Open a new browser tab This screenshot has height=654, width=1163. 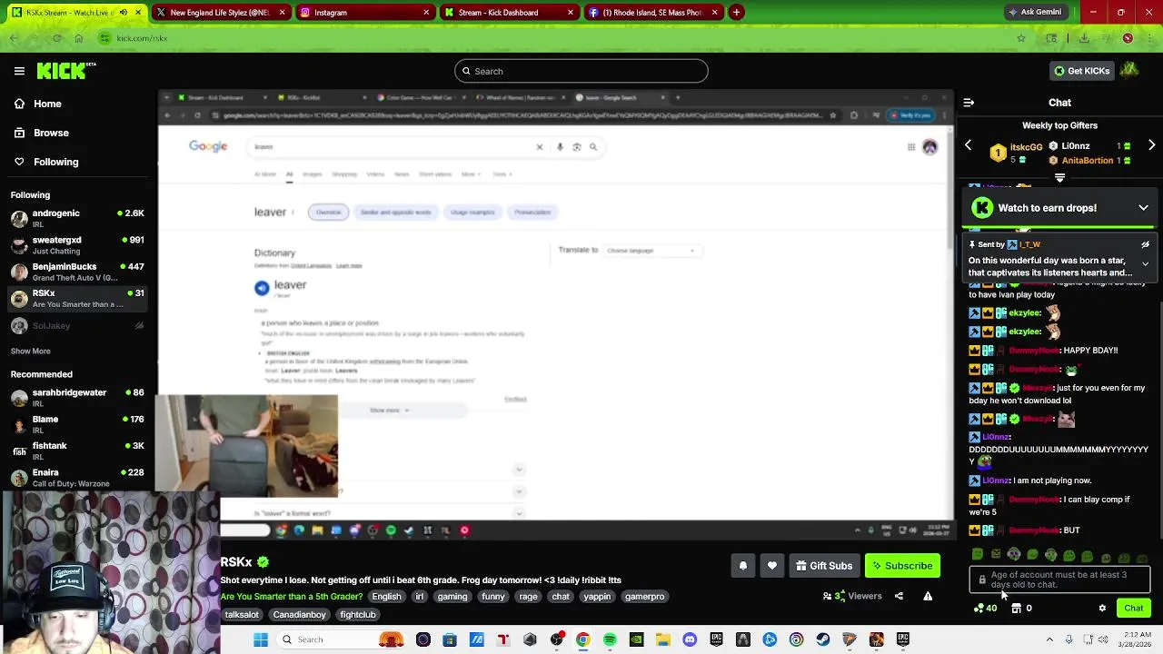[x=737, y=13]
